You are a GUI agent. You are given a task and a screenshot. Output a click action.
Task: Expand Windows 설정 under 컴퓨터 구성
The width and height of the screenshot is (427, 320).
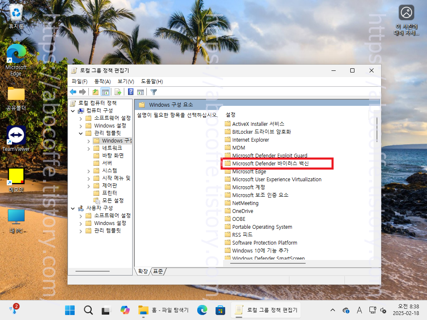(80, 126)
